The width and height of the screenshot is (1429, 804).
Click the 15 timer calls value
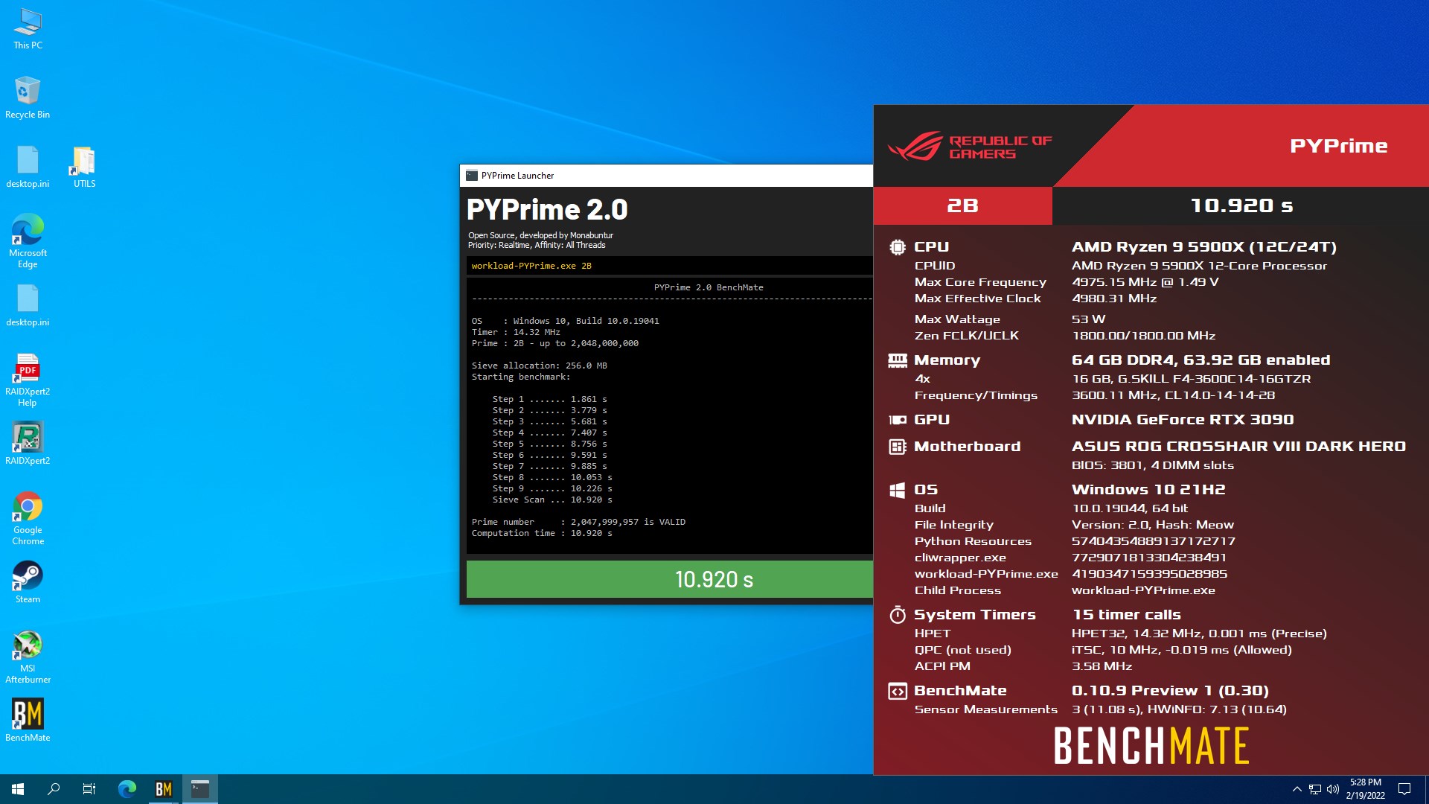pos(1127,615)
